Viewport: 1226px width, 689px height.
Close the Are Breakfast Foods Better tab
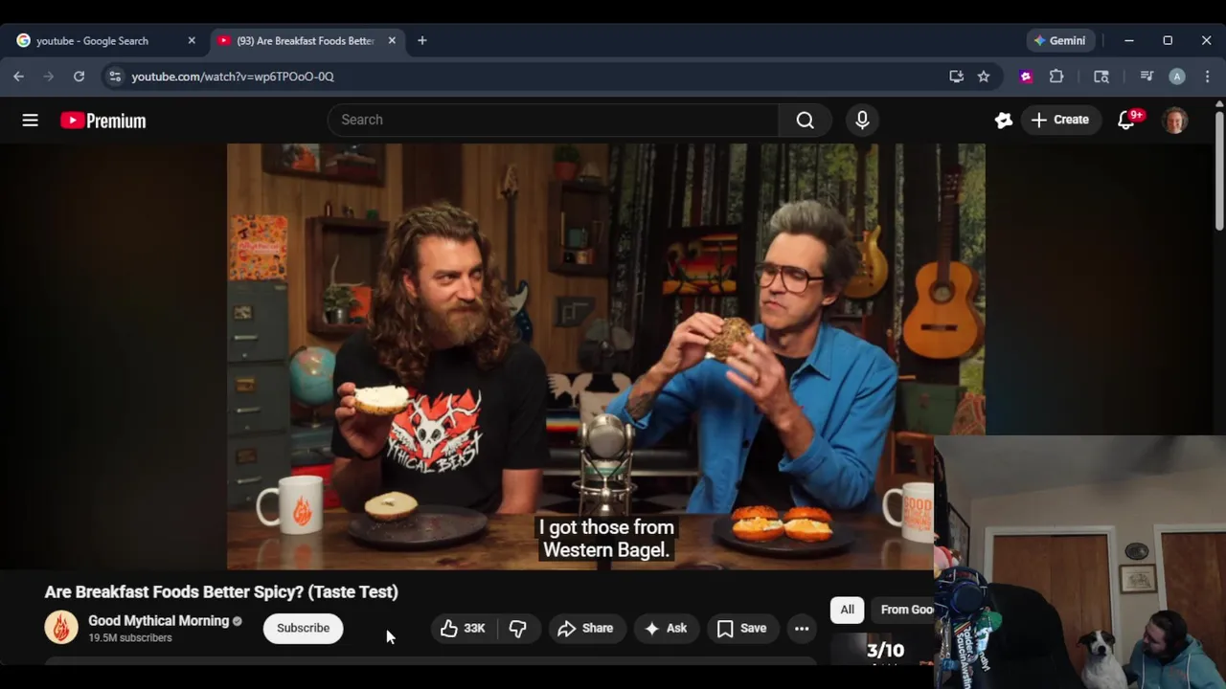coord(392,41)
